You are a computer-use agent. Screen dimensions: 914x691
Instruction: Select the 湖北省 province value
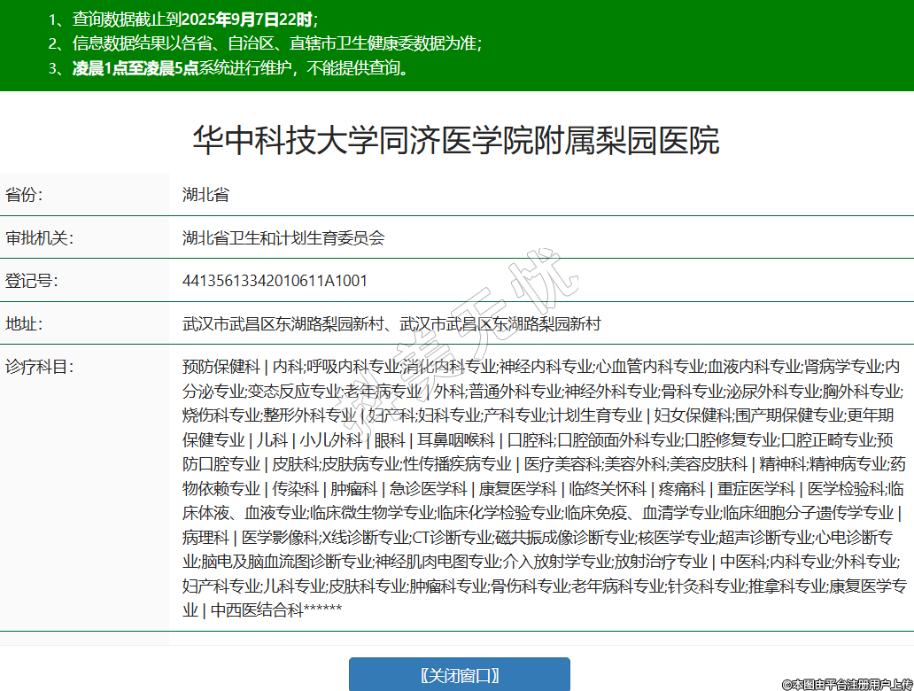(x=205, y=195)
